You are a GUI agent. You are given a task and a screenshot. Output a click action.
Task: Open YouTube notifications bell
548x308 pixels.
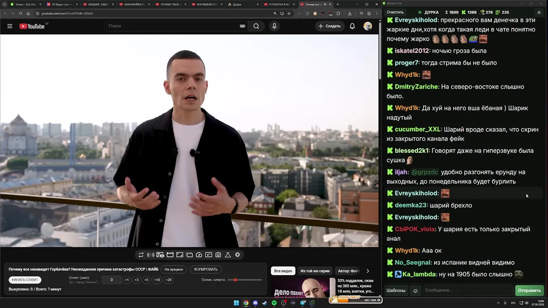click(352, 26)
